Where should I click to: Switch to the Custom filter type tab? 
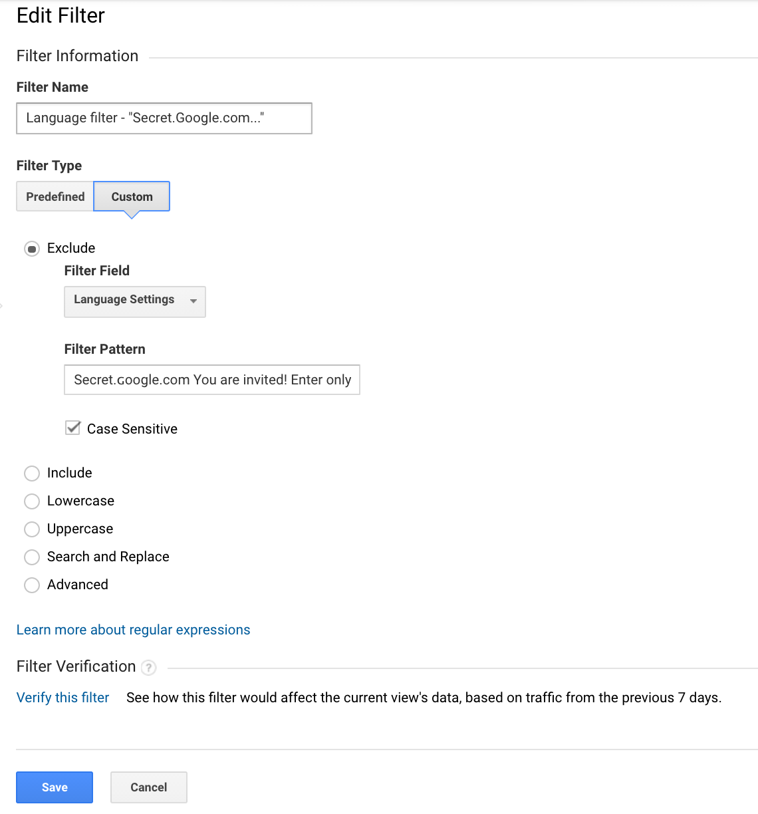coord(132,196)
